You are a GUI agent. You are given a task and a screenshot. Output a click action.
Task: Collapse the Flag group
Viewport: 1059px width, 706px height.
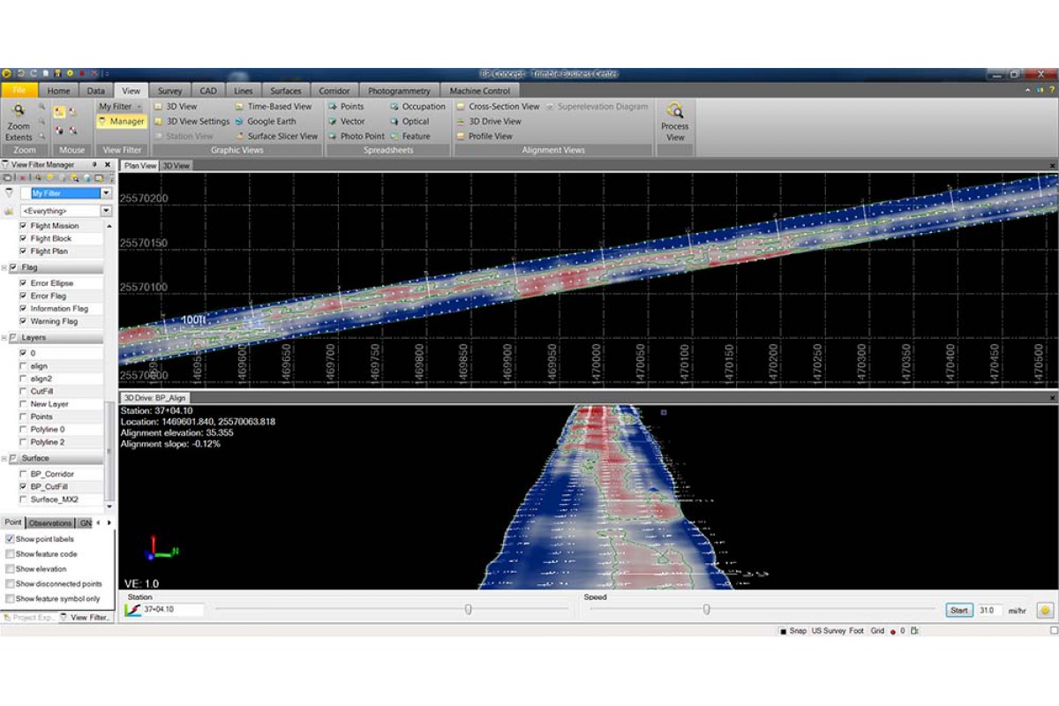[x=4, y=267]
